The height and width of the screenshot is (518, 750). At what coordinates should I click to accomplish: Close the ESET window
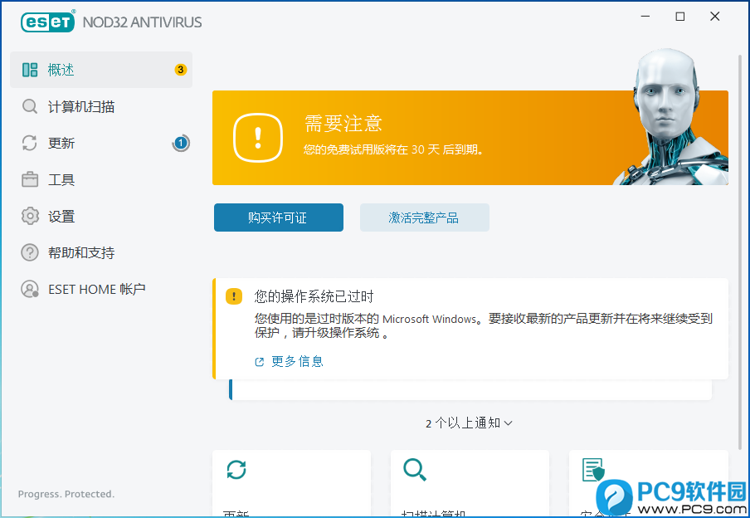coord(714,17)
